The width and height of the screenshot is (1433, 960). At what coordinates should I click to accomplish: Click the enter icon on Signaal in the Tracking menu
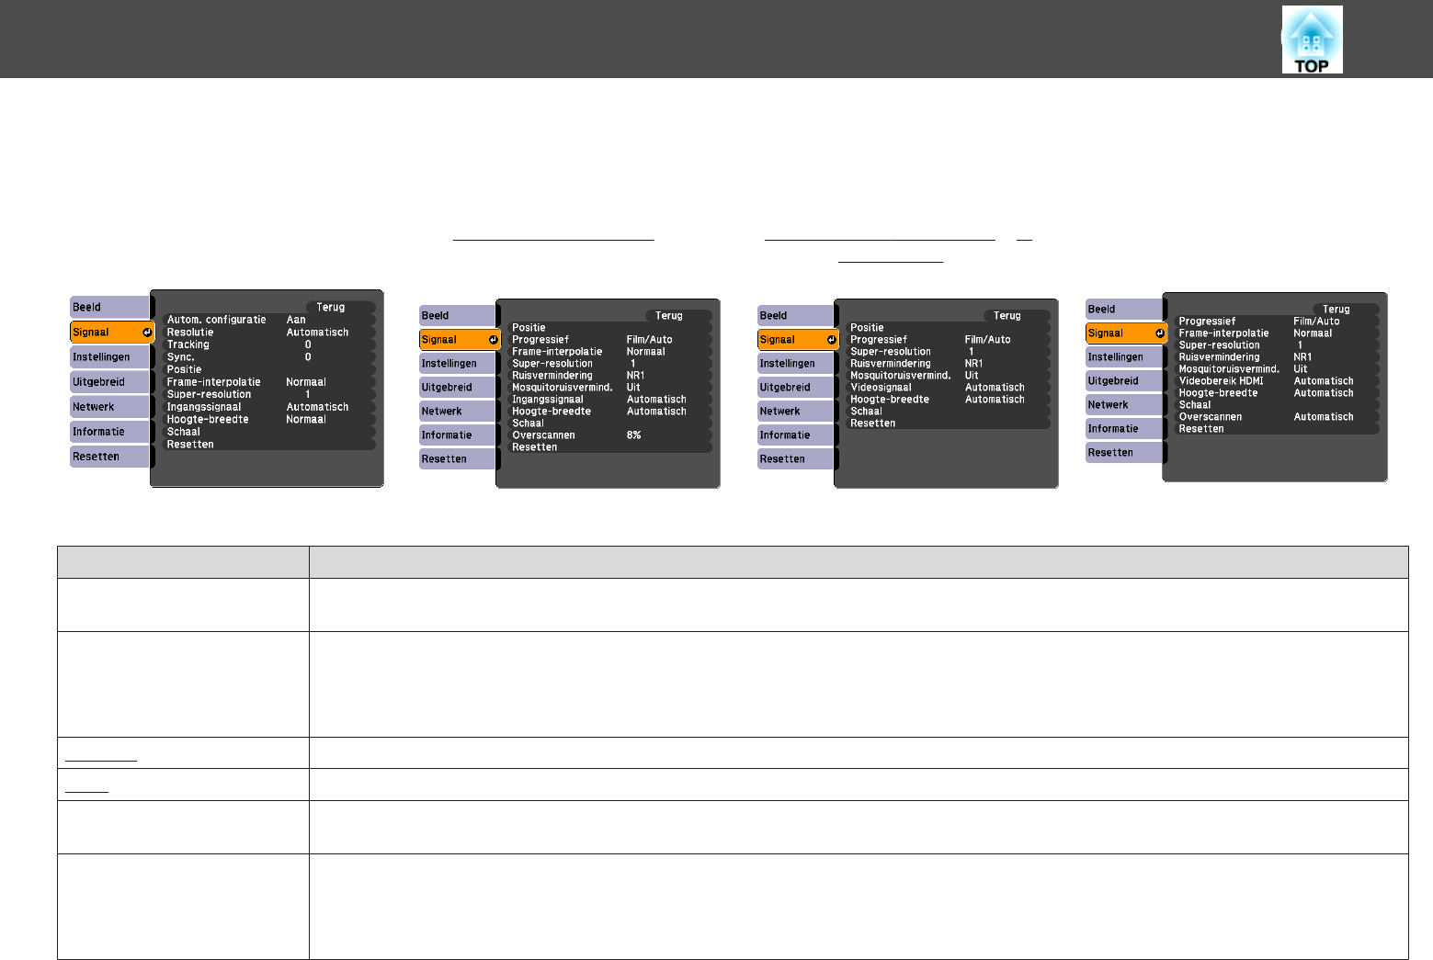click(147, 333)
